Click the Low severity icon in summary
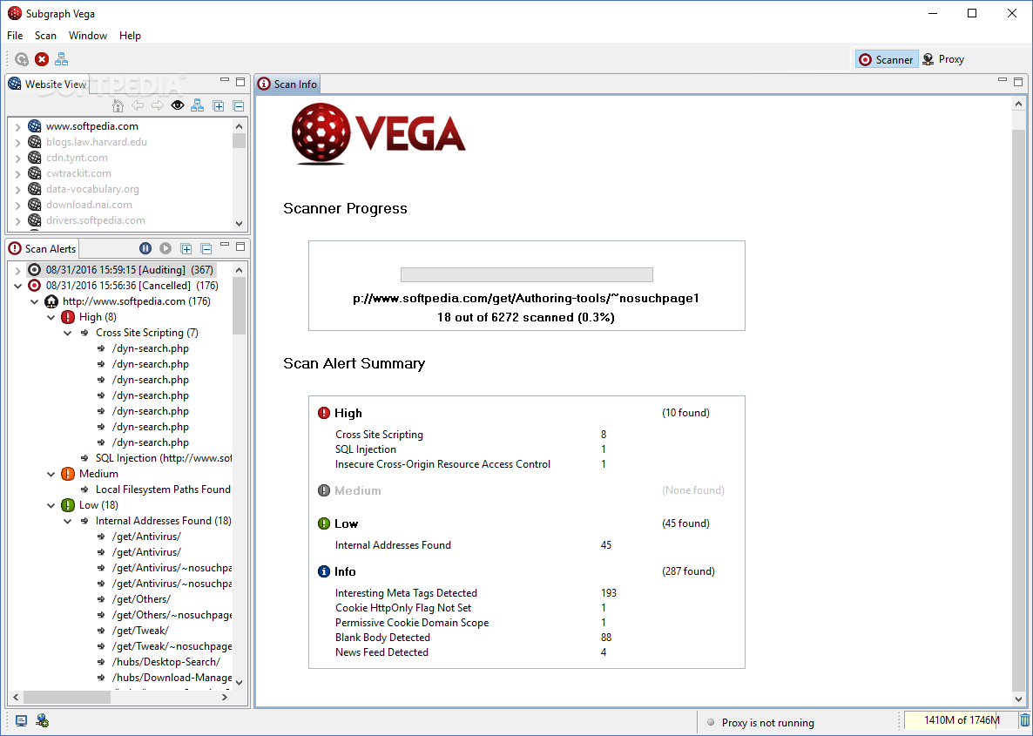This screenshot has height=736, width=1033. 323,523
